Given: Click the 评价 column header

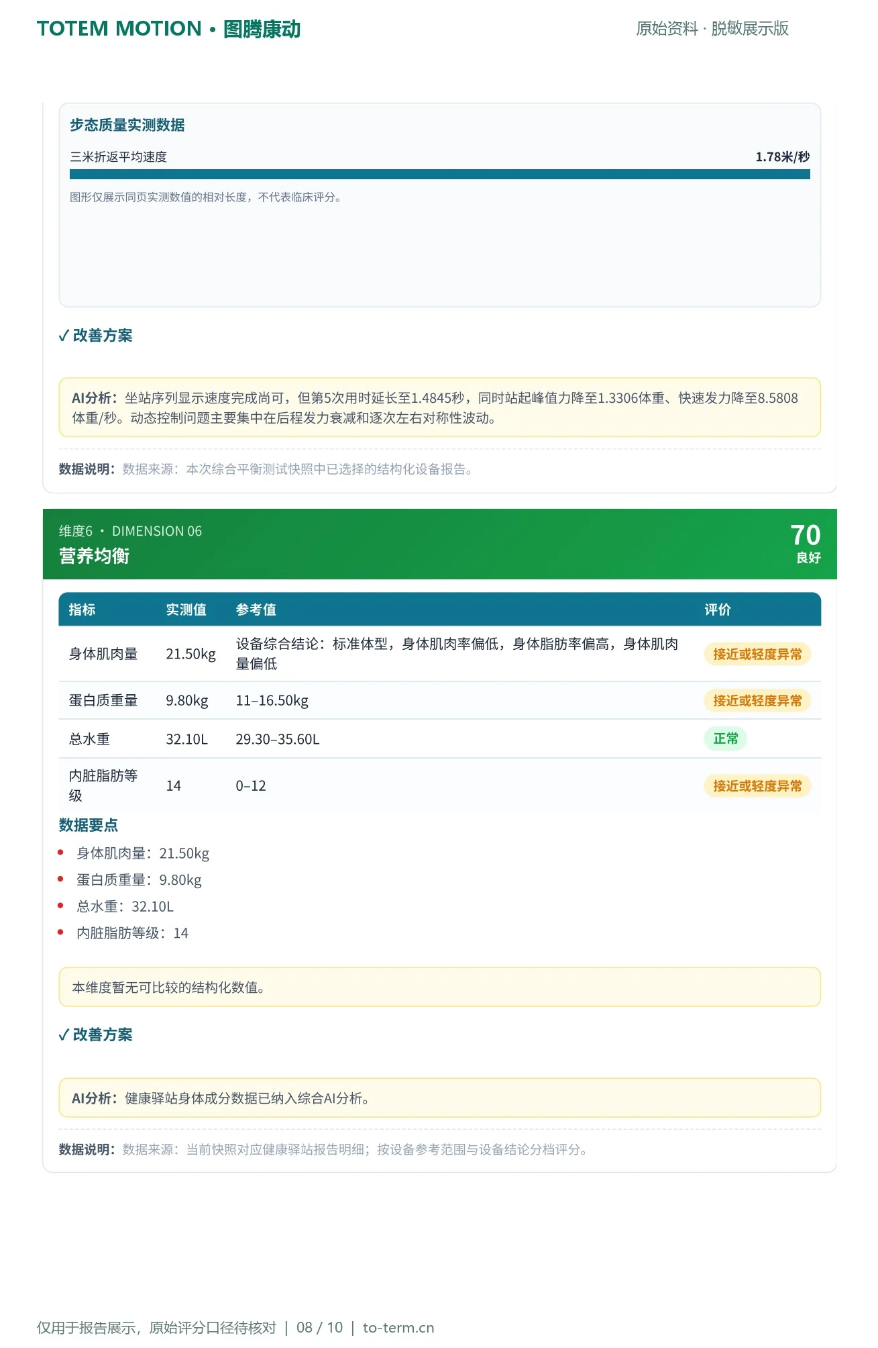Looking at the screenshot, I should (x=718, y=610).
